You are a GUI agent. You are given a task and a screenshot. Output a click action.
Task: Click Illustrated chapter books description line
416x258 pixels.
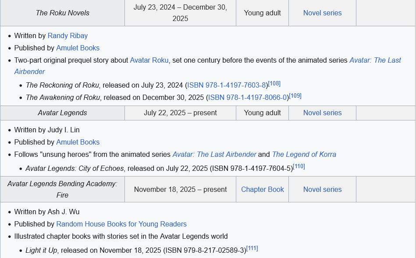pyautogui.click(x=121, y=236)
